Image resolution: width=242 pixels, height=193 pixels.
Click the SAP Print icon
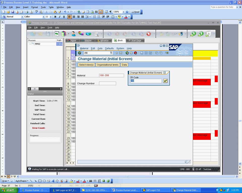pyautogui.click(x=142, y=53)
